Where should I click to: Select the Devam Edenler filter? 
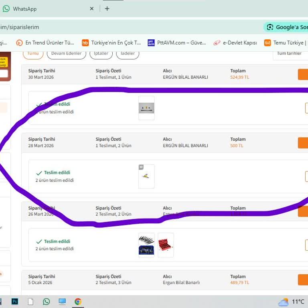67,54
